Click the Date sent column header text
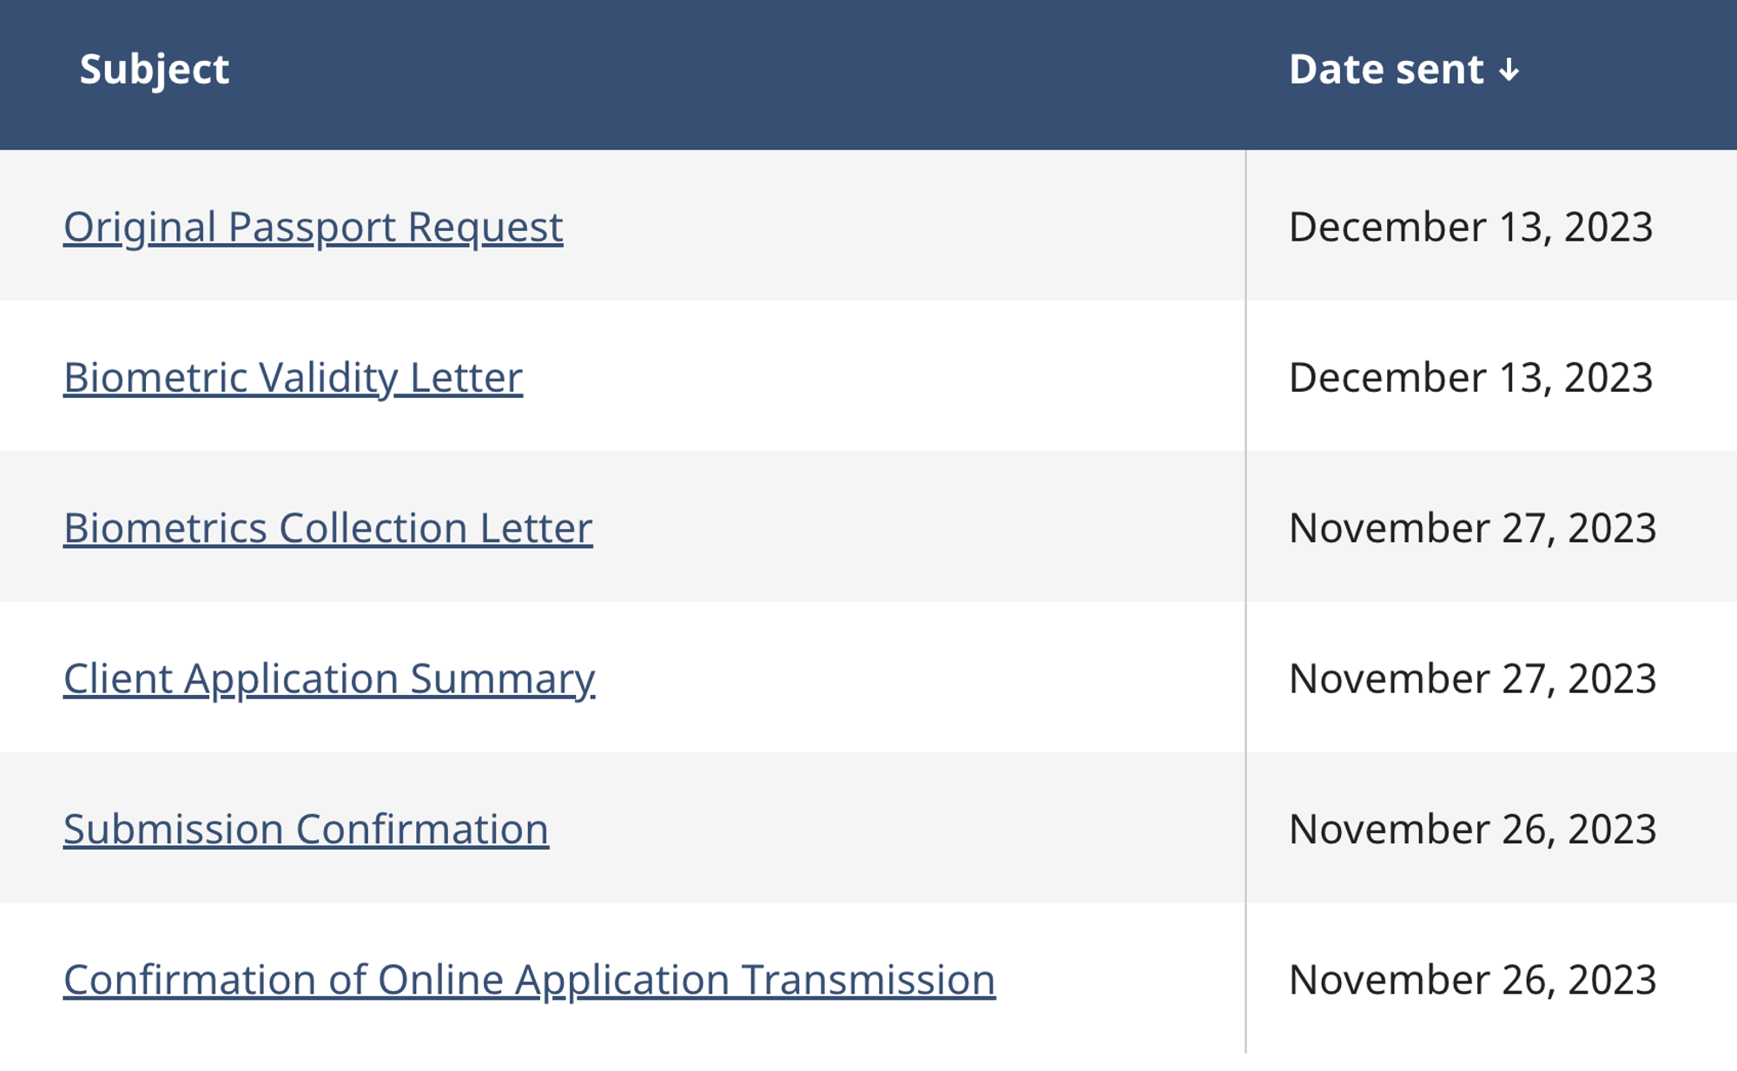 1386,69
